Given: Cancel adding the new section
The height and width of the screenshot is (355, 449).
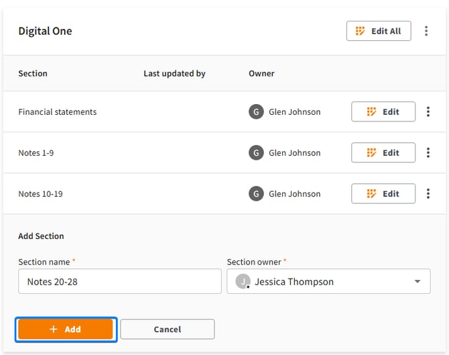Looking at the screenshot, I should (168, 329).
